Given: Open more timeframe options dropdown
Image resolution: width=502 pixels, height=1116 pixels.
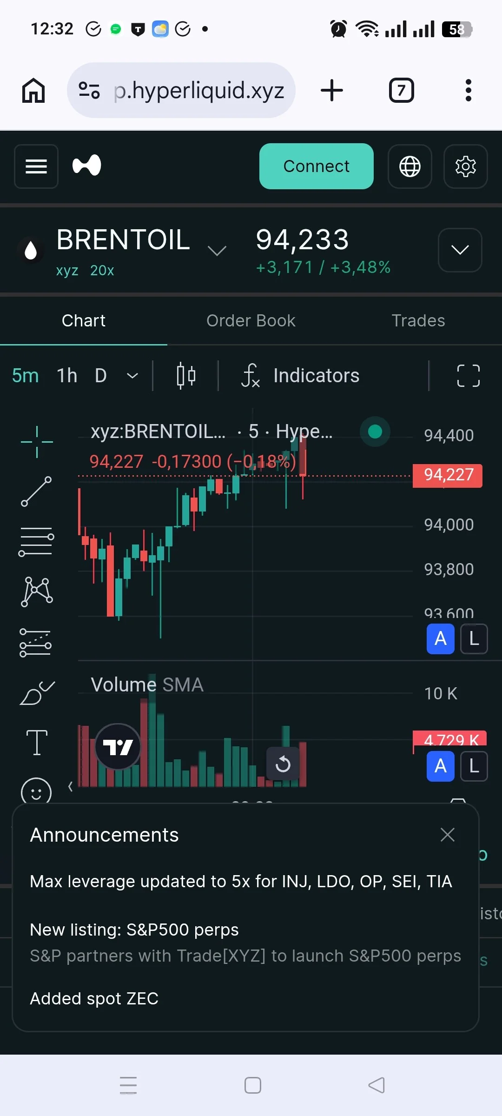Looking at the screenshot, I should tap(132, 376).
